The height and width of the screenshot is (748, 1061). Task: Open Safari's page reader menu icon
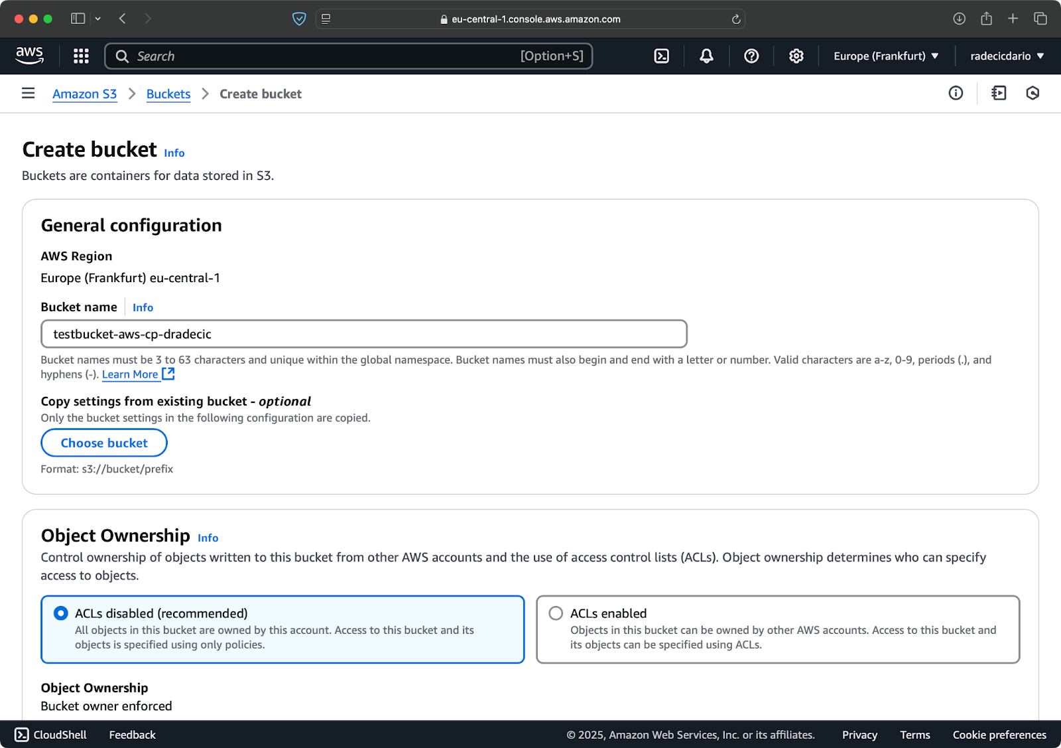click(326, 19)
